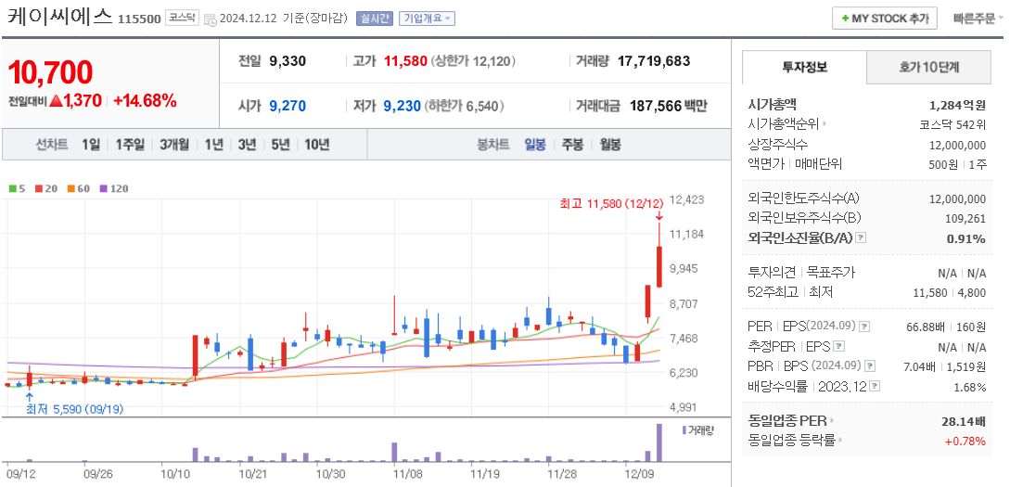
Task: Select the 1년 line chart period
Action: [214, 145]
